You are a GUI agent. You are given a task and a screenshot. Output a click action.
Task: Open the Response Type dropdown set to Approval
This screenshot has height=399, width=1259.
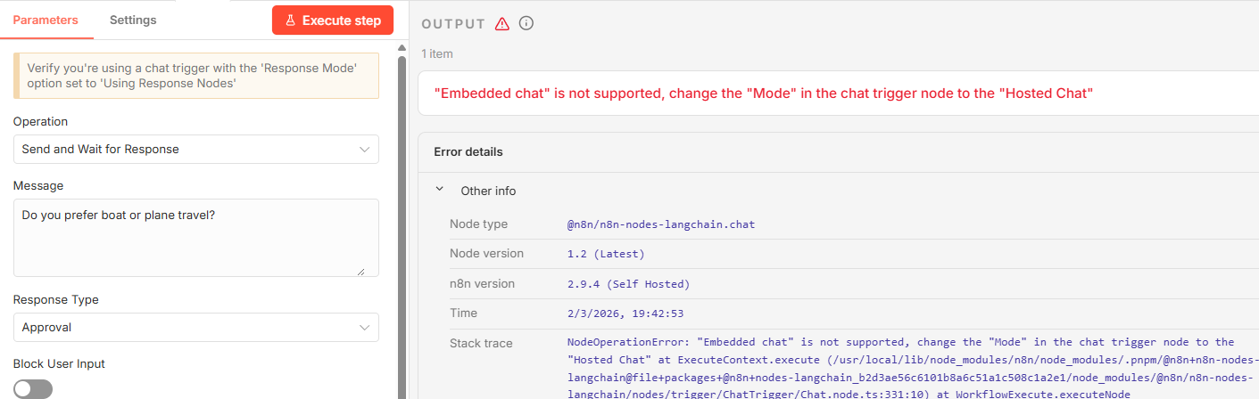[x=196, y=328]
